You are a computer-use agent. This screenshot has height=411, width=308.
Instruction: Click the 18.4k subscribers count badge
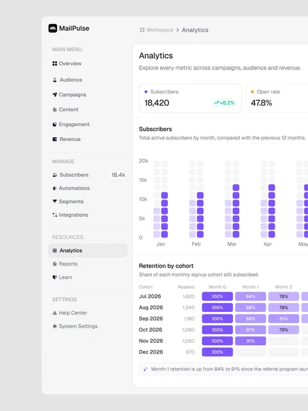(118, 175)
